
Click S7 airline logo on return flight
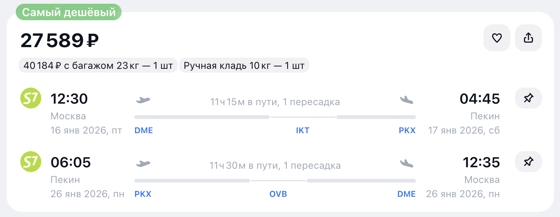[30, 163]
